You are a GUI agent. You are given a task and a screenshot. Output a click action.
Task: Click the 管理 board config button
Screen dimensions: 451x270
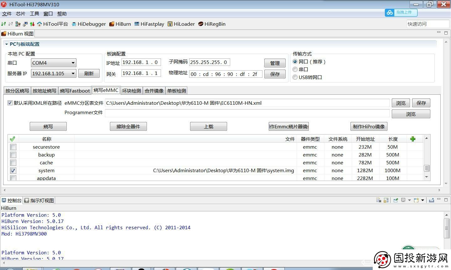click(x=275, y=63)
